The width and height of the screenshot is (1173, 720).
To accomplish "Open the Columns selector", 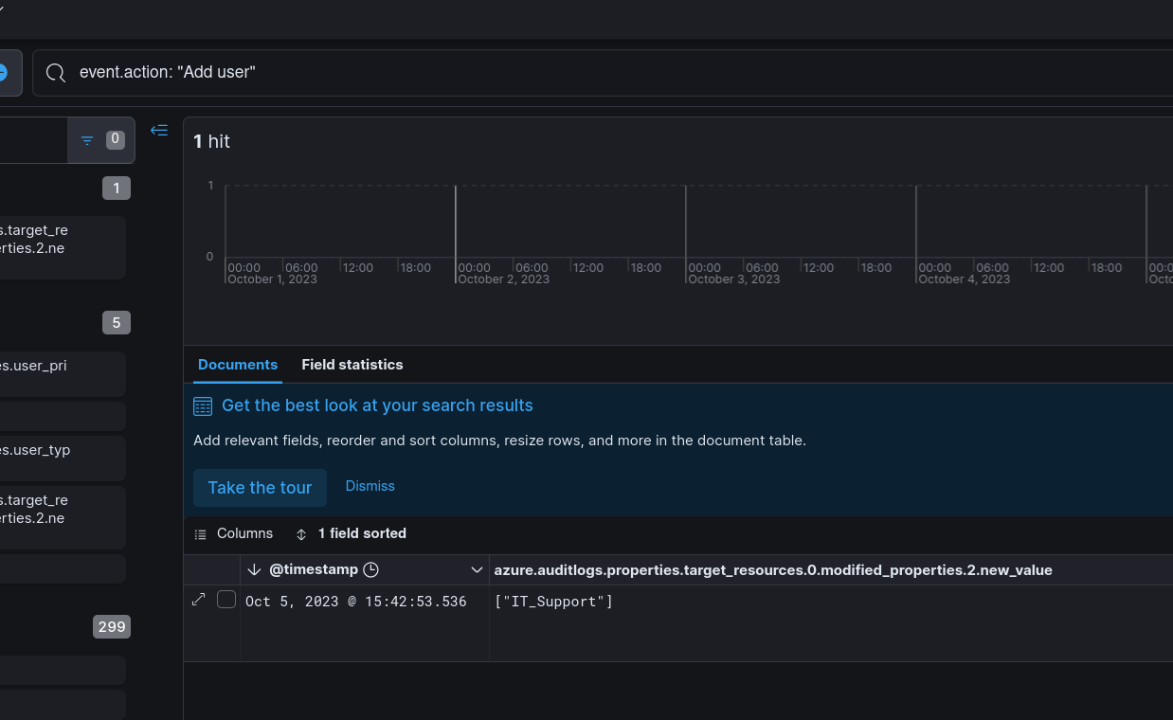I will (x=234, y=534).
